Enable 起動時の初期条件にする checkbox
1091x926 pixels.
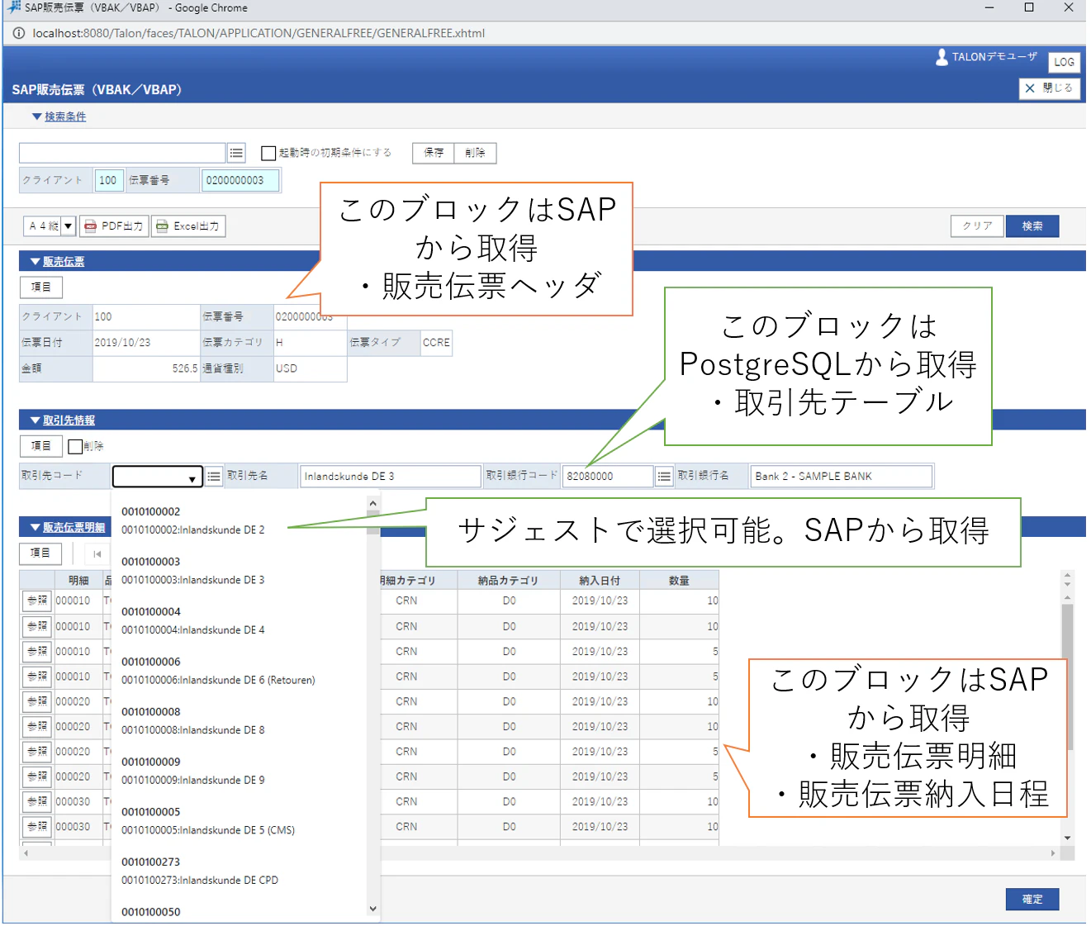tap(268, 153)
